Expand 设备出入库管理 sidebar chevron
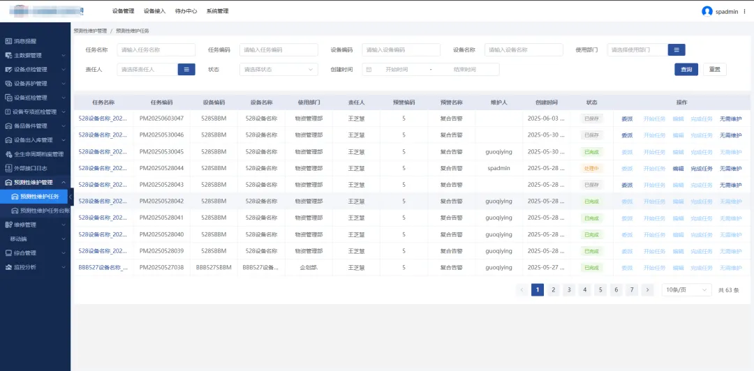This screenshot has height=371, width=754. (x=64, y=140)
